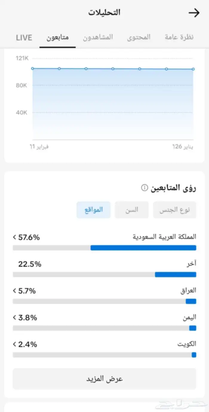
Task: Open the نظرة عامة overview tab
Action: click(179, 37)
